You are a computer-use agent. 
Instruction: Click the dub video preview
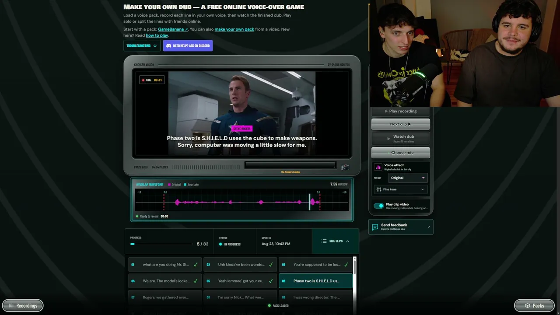point(242,113)
